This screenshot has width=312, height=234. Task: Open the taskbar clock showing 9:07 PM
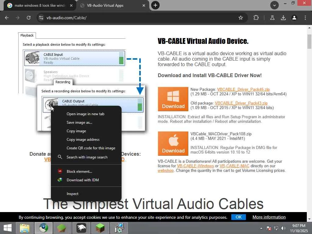point(299,228)
